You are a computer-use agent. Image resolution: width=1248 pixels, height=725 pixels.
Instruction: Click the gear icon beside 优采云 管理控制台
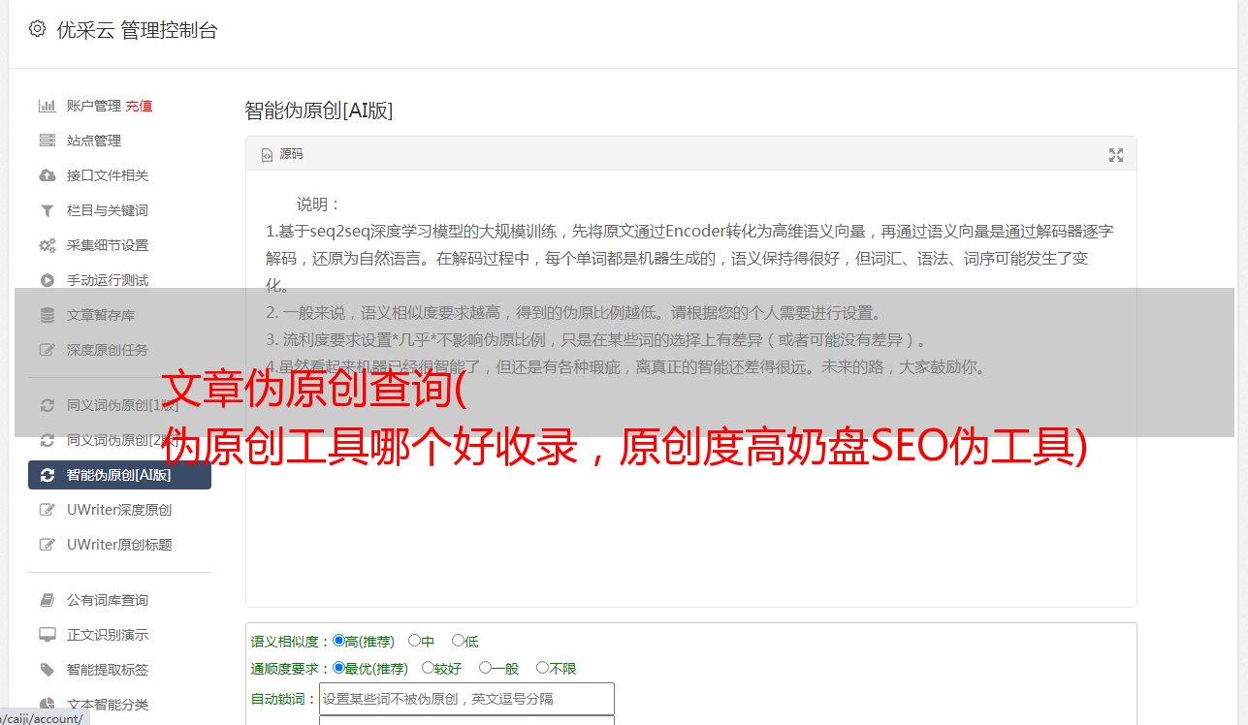tap(37, 29)
